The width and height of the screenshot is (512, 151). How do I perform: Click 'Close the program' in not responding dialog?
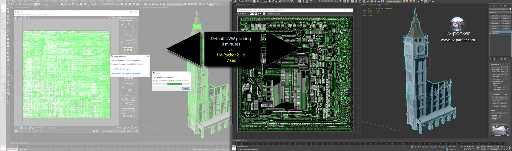coord(122,69)
